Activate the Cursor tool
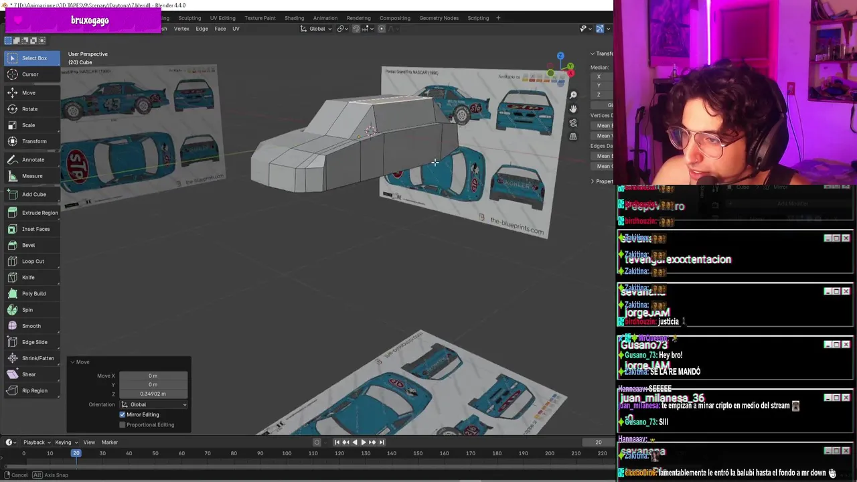Viewport: 857px width, 482px height. pyautogui.click(x=32, y=74)
